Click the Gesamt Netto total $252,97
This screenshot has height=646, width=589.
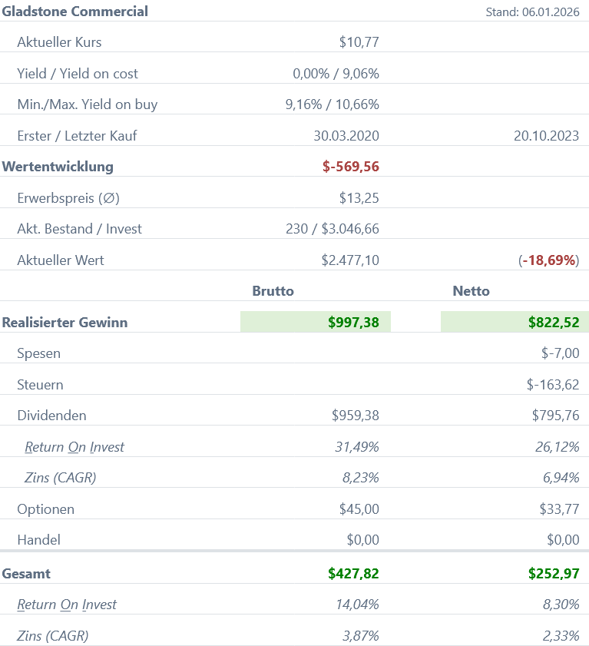pos(553,574)
